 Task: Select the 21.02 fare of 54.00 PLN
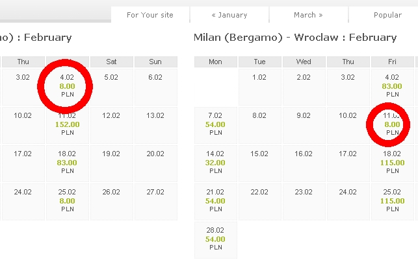(215, 201)
